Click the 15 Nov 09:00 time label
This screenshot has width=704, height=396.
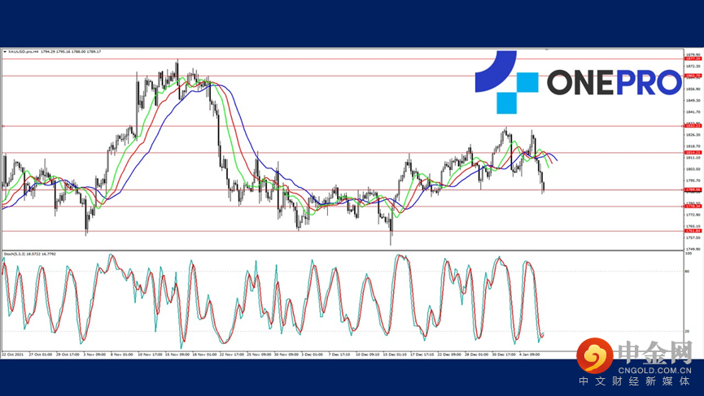177,355
